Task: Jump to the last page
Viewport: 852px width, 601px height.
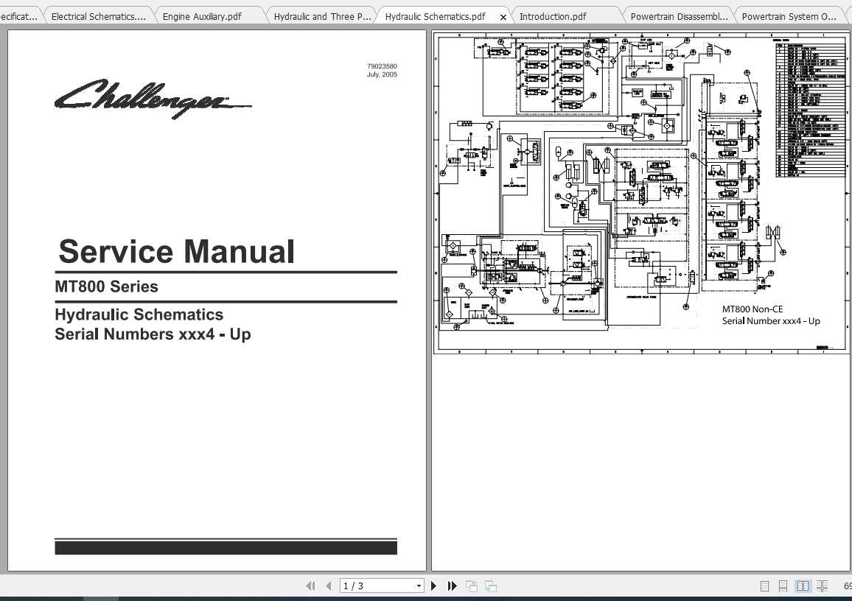Action: point(452,586)
